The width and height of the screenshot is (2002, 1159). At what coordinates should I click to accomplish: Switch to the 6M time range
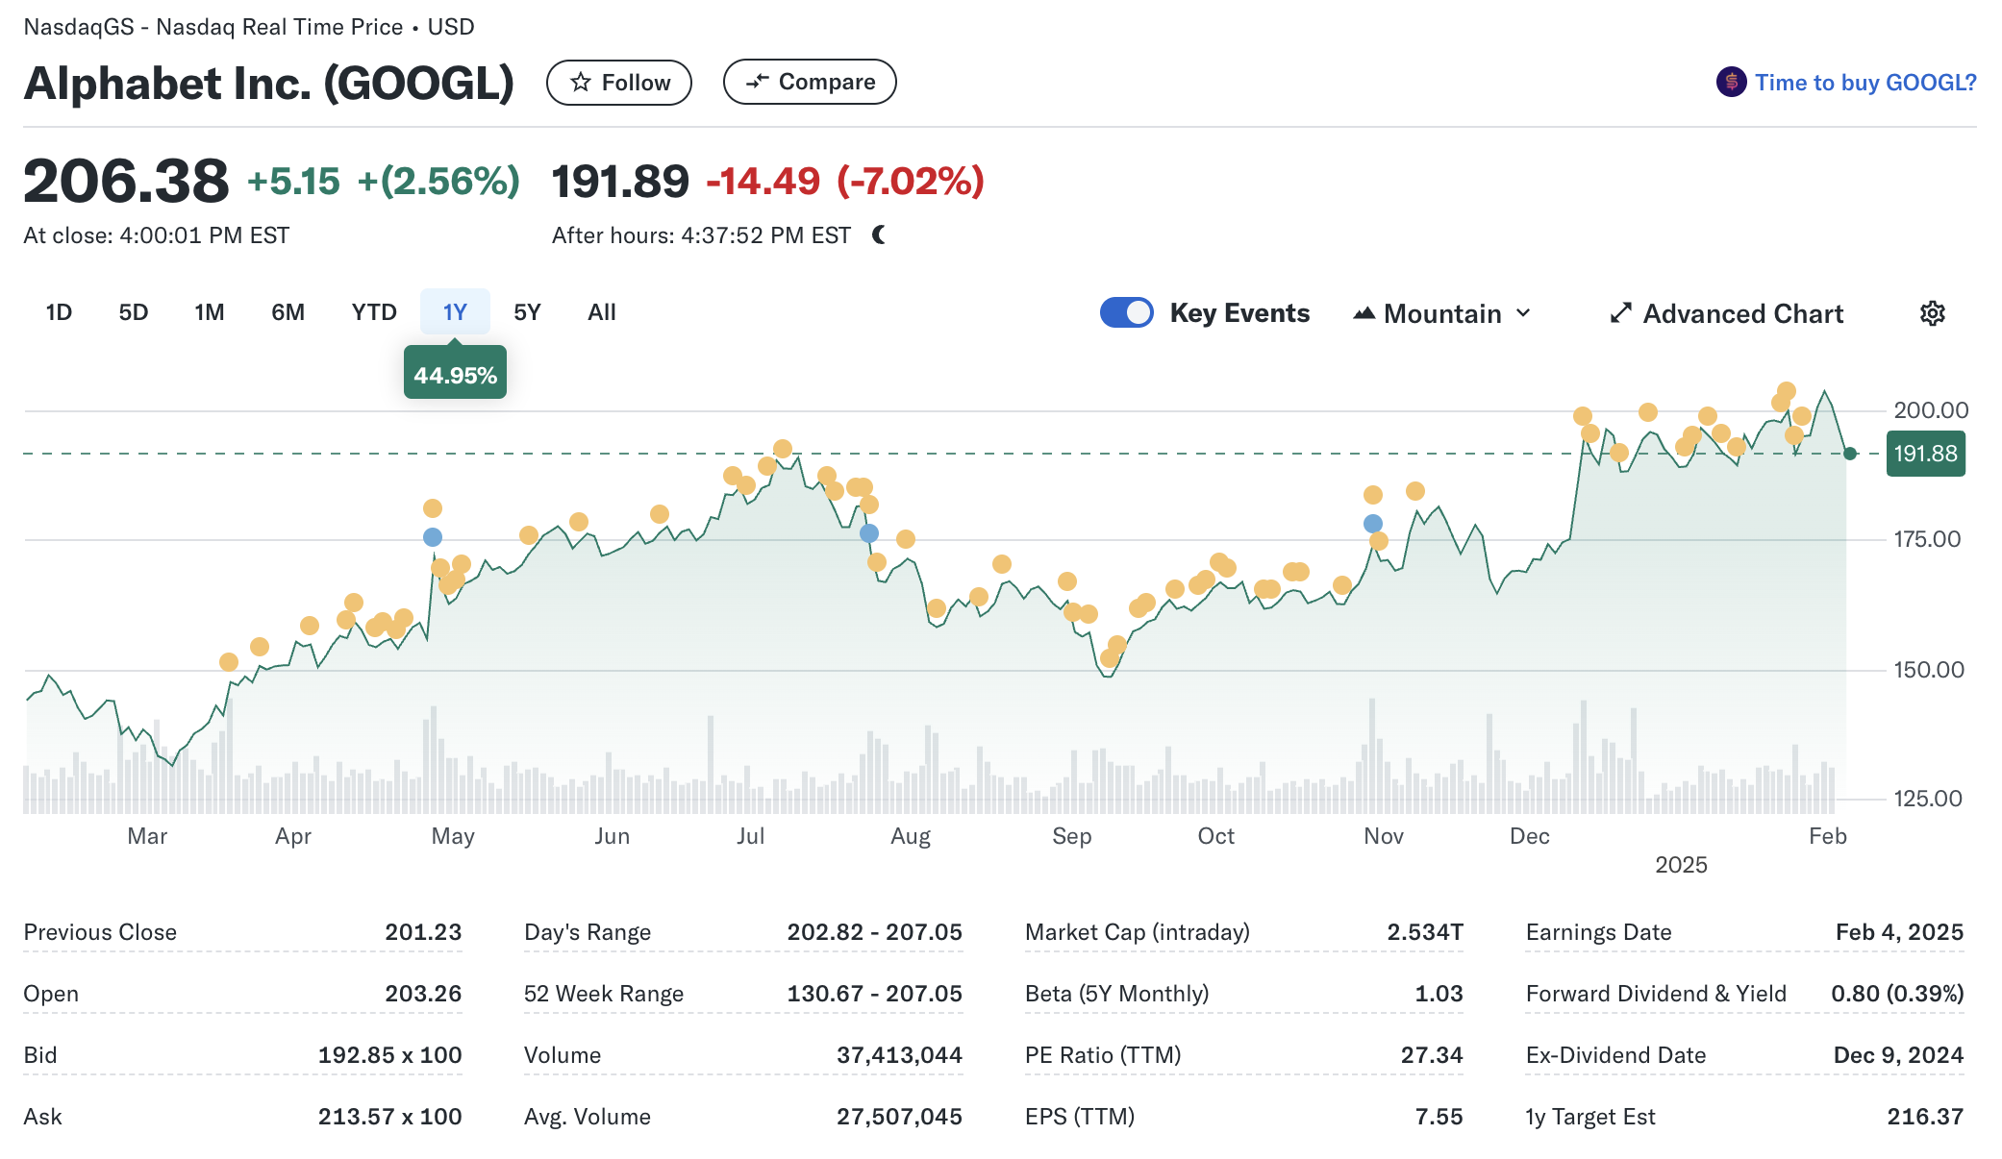288,312
